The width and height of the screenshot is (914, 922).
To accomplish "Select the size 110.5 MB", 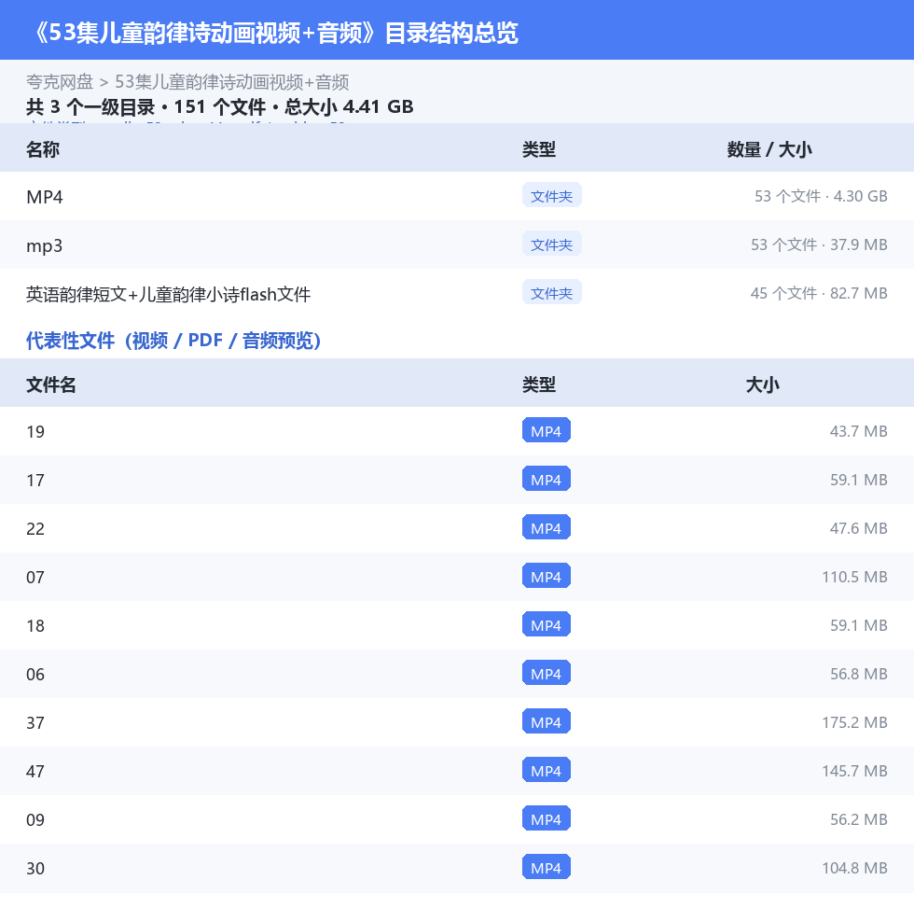I will (x=854, y=577).
